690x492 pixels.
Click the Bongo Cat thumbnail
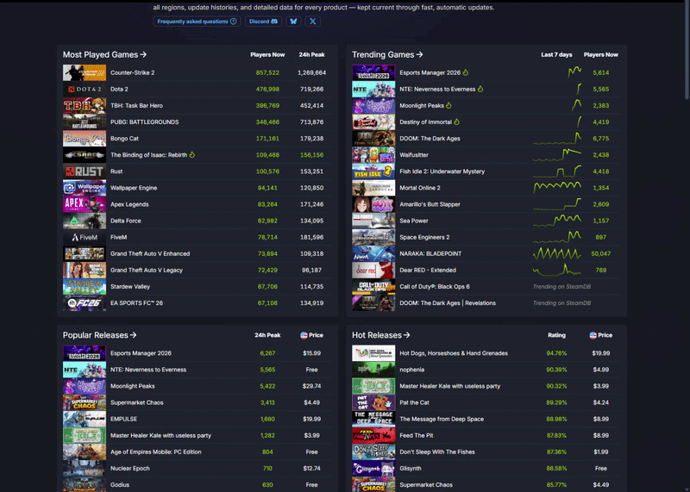point(85,139)
